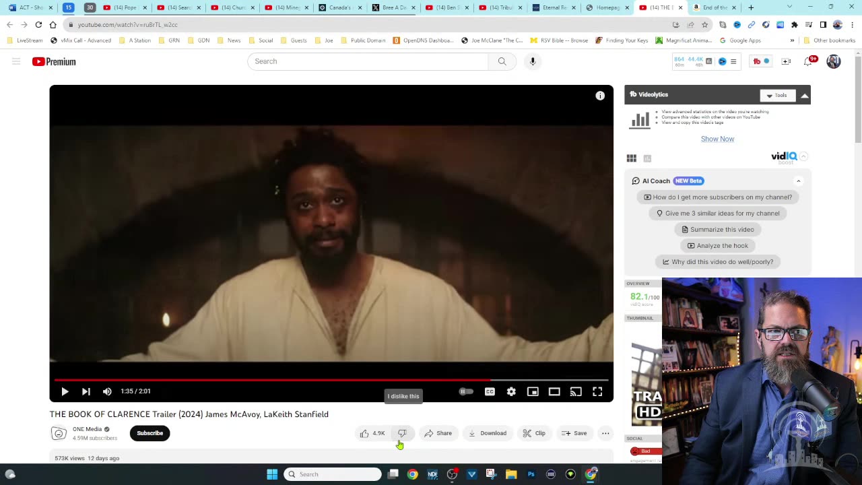Play the video with the play button
The height and width of the screenshot is (485, 862).
(65, 391)
